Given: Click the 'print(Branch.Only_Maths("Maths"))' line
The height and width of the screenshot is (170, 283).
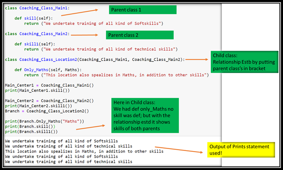Looking at the screenshot, I should coord(44,121).
